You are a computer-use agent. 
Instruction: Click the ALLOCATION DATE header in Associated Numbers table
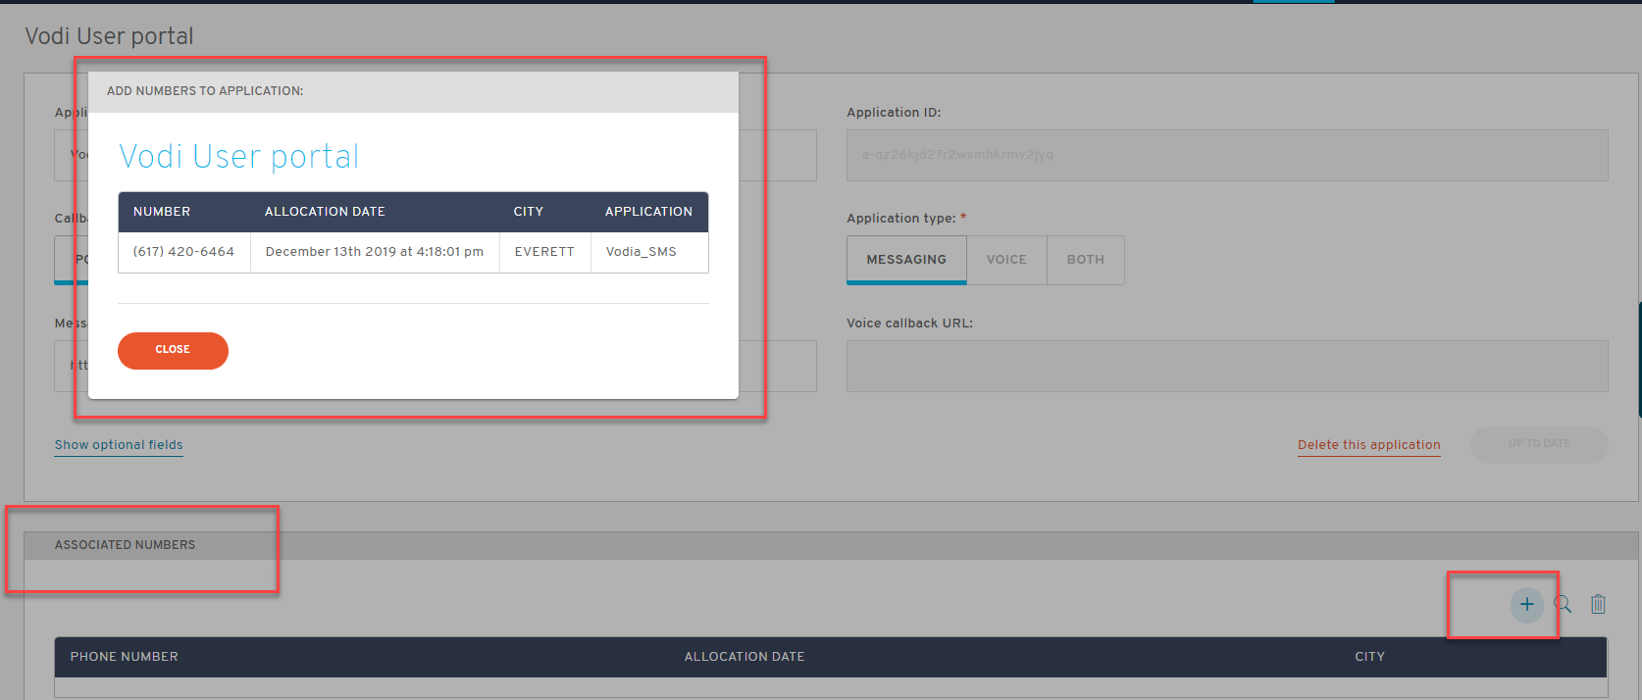tap(744, 657)
